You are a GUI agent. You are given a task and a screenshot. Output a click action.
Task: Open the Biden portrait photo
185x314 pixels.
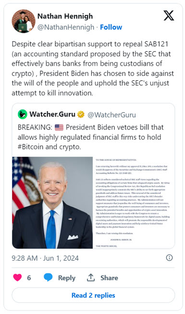click(52, 203)
